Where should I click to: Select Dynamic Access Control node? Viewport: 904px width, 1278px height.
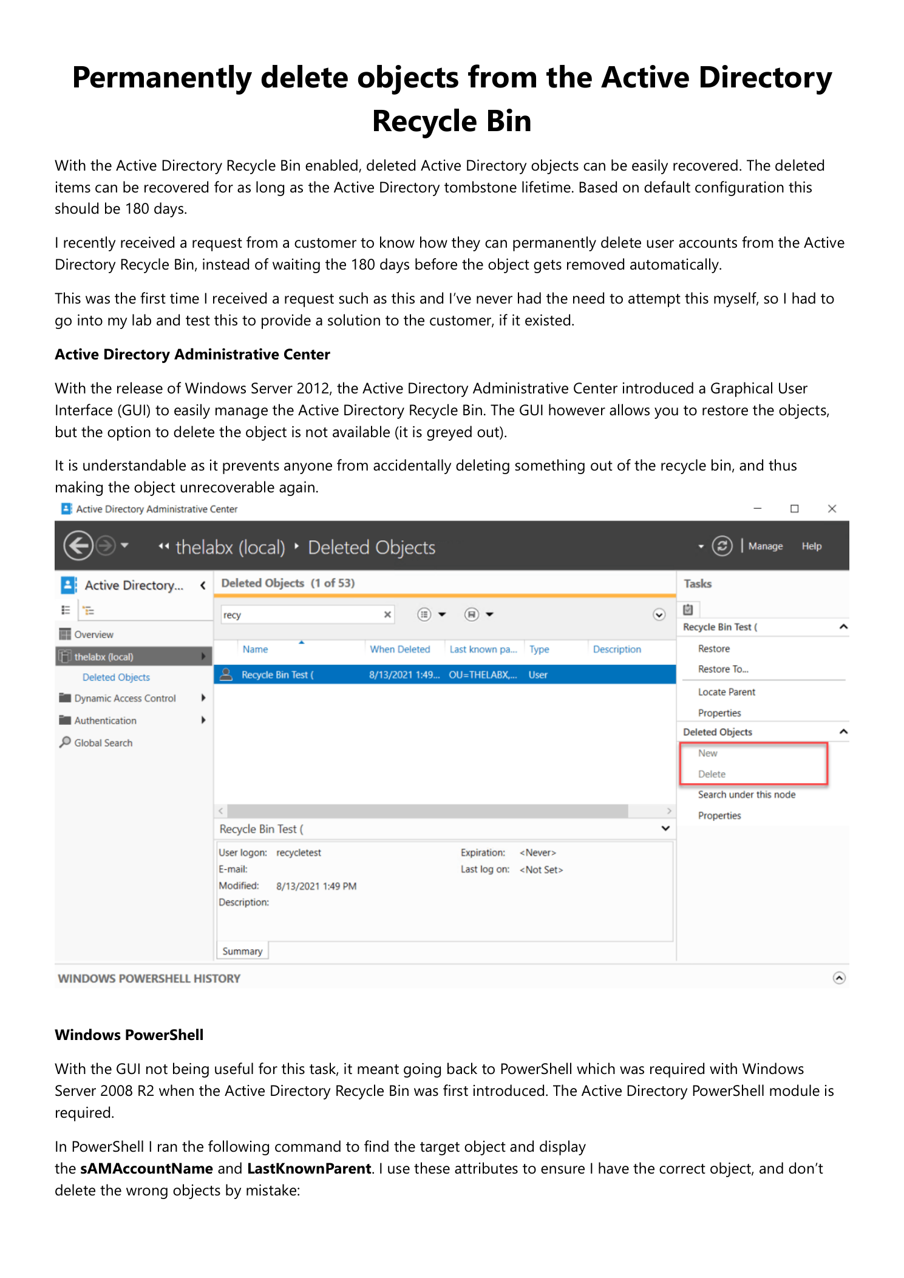(125, 698)
